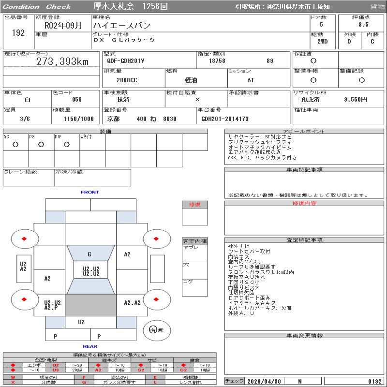
Task: Click the red diamond on front-right wheel ellipse
Action: (x=156, y=238)
